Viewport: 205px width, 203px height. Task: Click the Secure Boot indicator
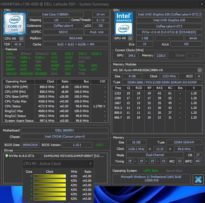pos(174,170)
